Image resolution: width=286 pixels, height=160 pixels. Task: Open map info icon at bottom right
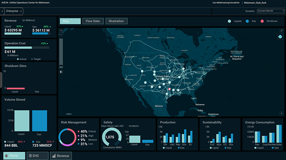(281, 113)
